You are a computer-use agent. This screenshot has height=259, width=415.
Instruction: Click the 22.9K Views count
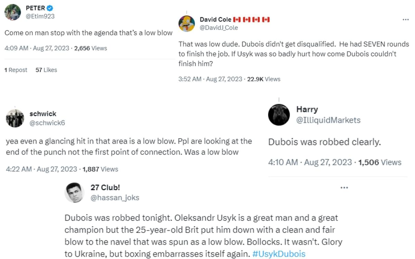pos(264,79)
